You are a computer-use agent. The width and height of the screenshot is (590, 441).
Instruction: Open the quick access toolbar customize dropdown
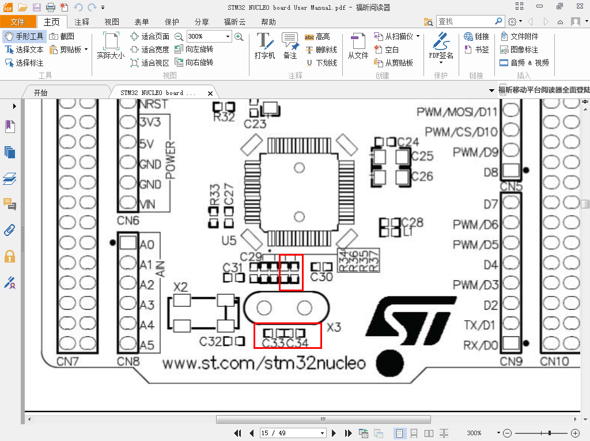[x=103, y=7]
